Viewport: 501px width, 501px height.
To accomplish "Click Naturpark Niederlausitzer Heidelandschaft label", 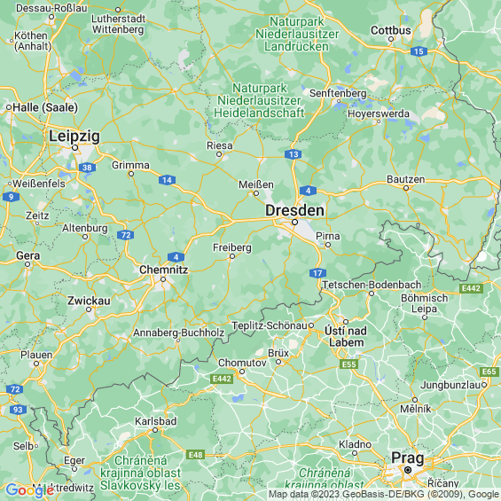I will pyautogui.click(x=259, y=100).
